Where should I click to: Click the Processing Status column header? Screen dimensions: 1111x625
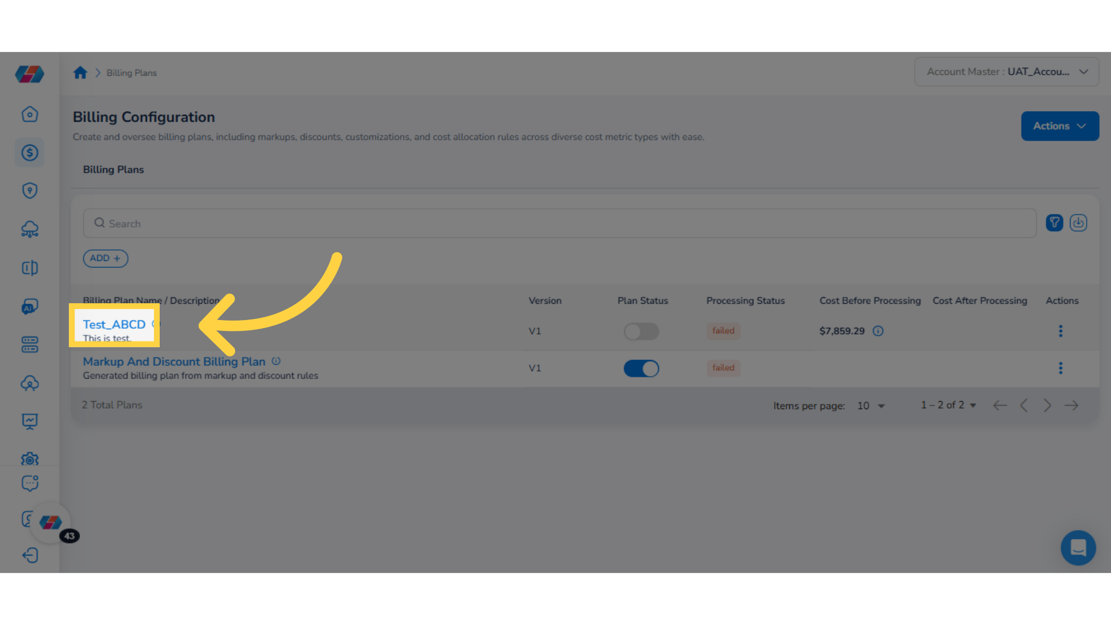pyautogui.click(x=745, y=301)
